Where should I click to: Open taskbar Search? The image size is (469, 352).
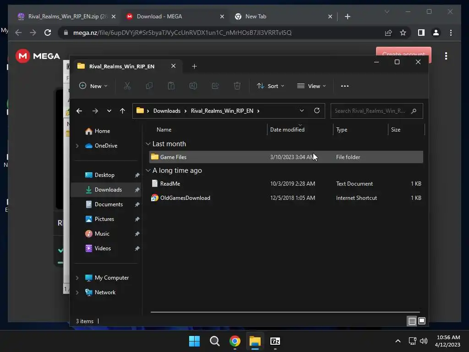215,341
